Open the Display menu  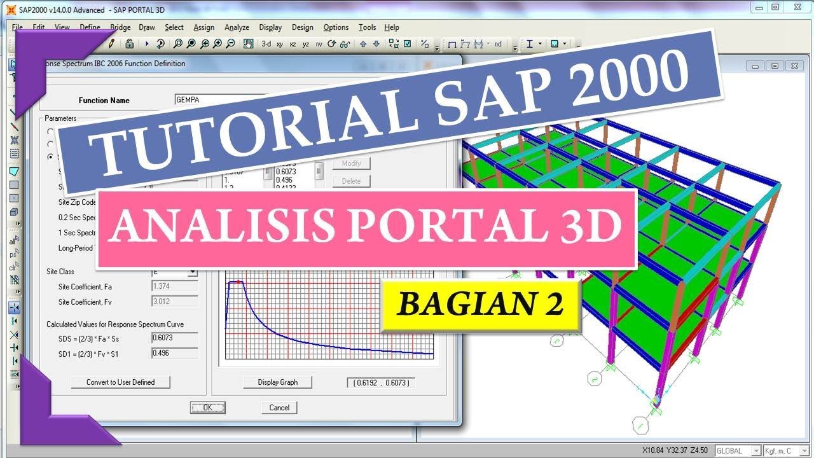click(x=270, y=27)
